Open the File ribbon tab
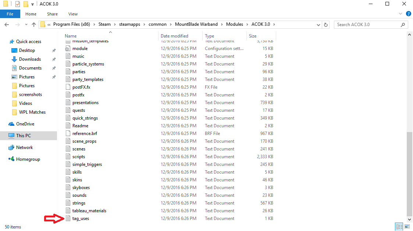Screen dimensions: 413x231 10,14
